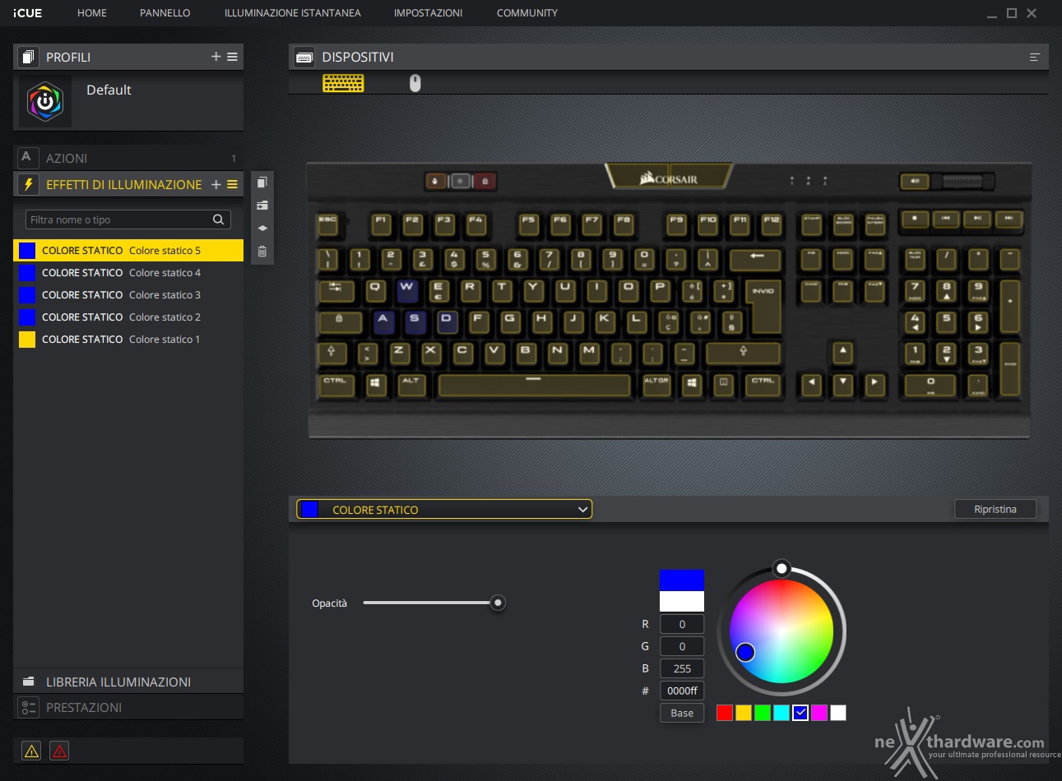Expand the Prestazioni section
This screenshot has width=1062, height=781.
(128, 707)
